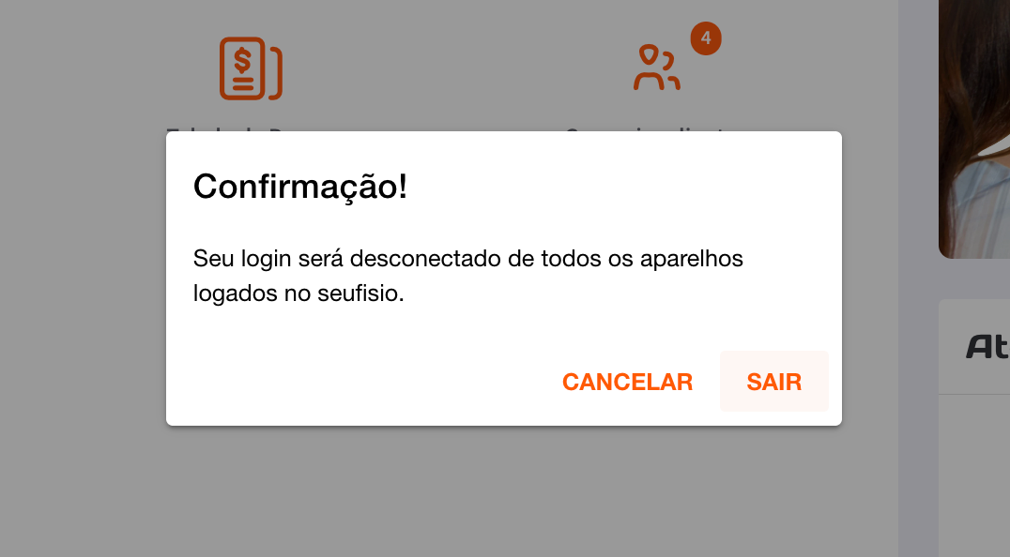Click the woman's photo on the right
The image size is (1010, 557).
coord(974,128)
